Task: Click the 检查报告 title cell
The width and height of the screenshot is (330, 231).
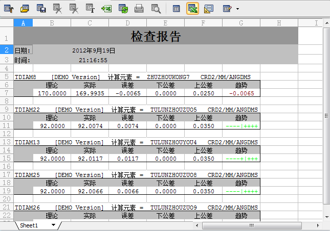Action: pos(156,36)
